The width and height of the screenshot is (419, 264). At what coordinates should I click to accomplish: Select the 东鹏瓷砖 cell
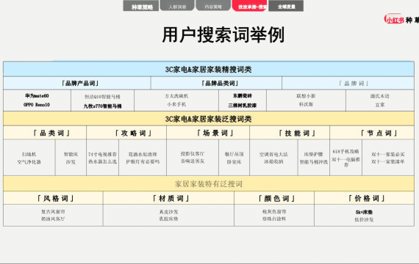click(243, 96)
